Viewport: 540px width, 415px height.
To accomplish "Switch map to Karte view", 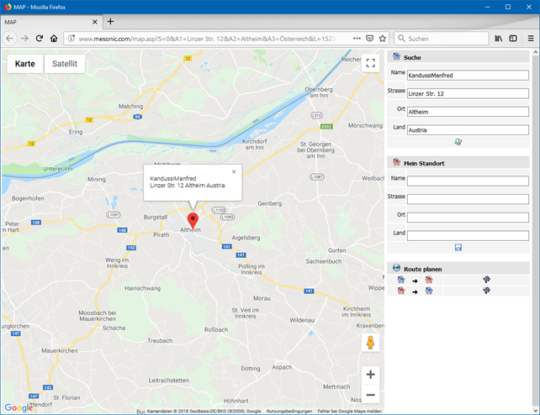I will 25,64.
